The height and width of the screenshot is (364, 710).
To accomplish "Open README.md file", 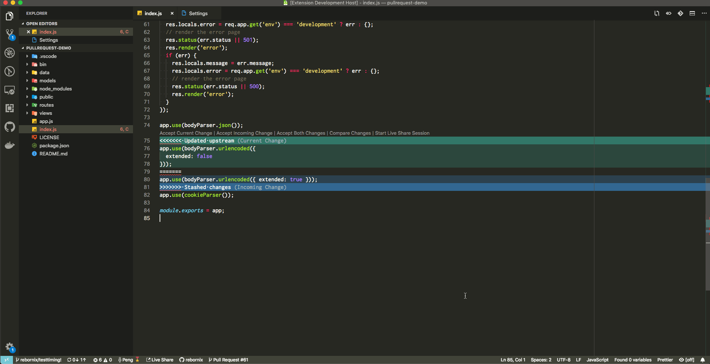I will pos(76,154).
